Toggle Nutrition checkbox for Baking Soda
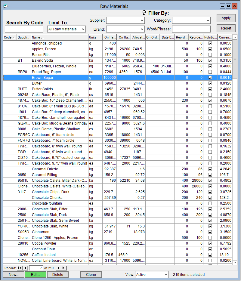This screenshot has height=281, width=241. click(x=210, y=60)
